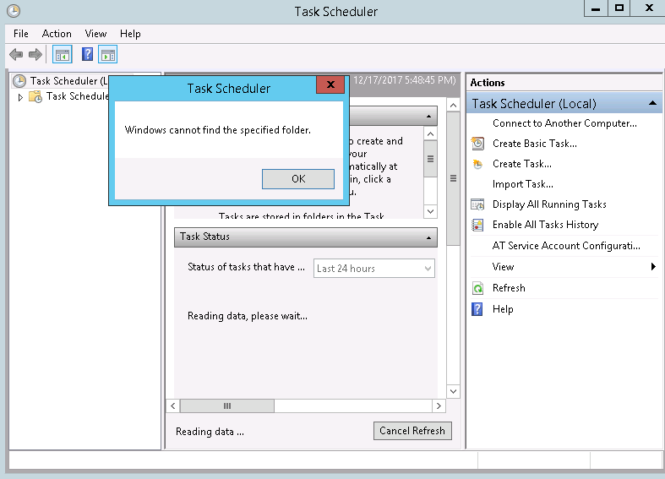The height and width of the screenshot is (479, 665).
Task: Click the Create Basic Task action
Action: point(534,144)
